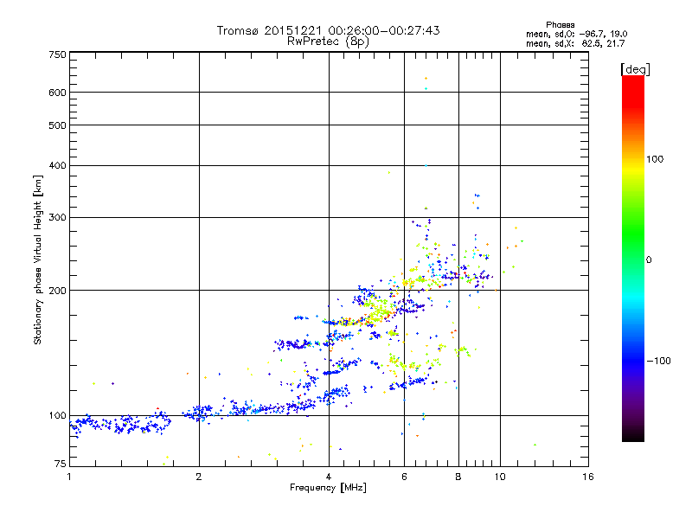Viewport: 692px width, 519px height.
Task: Click the '8' x-axis tick label
Action: (x=458, y=477)
